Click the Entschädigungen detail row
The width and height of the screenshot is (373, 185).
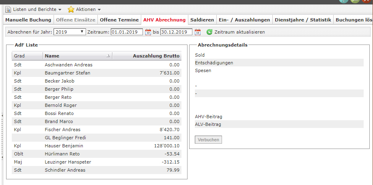(279, 63)
